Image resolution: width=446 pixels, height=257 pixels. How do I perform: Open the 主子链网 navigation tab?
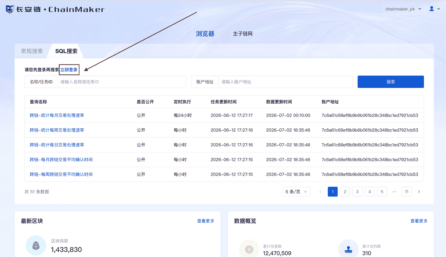pyautogui.click(x=243, y=34)
